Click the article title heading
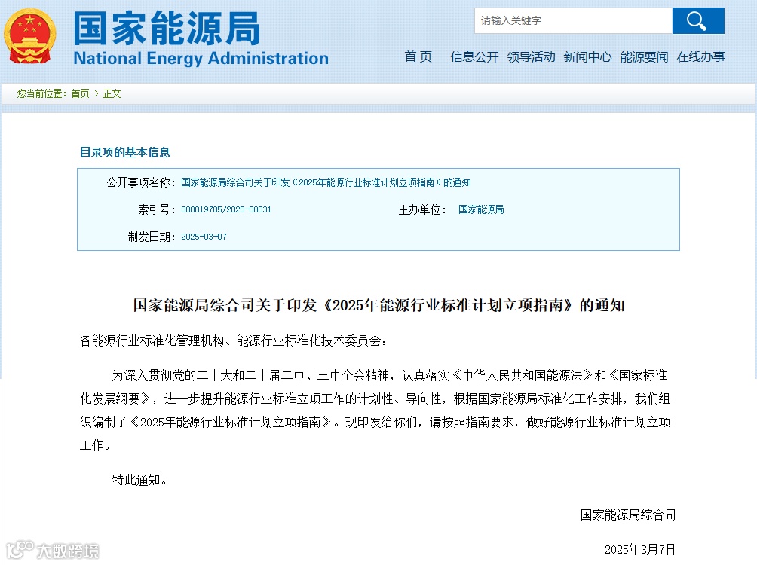 pyautogui.click(x=379, y=305)
